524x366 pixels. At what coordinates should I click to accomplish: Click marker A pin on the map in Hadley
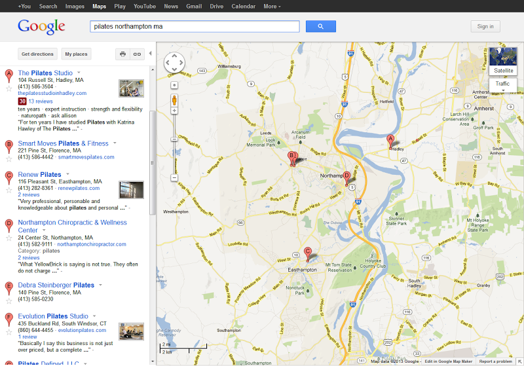click(x=390, y=141)
